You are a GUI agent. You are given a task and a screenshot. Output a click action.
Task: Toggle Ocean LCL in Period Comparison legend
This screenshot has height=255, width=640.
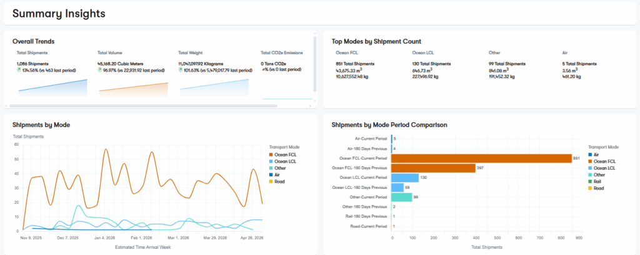(x=602, y=168)
